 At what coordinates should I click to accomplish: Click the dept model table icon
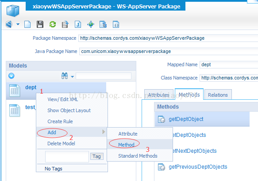click(15, 90)
